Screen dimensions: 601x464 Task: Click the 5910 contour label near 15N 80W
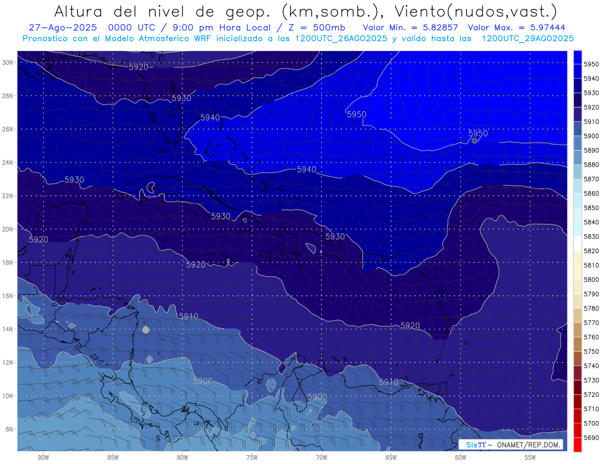click(x=188, y=316)
